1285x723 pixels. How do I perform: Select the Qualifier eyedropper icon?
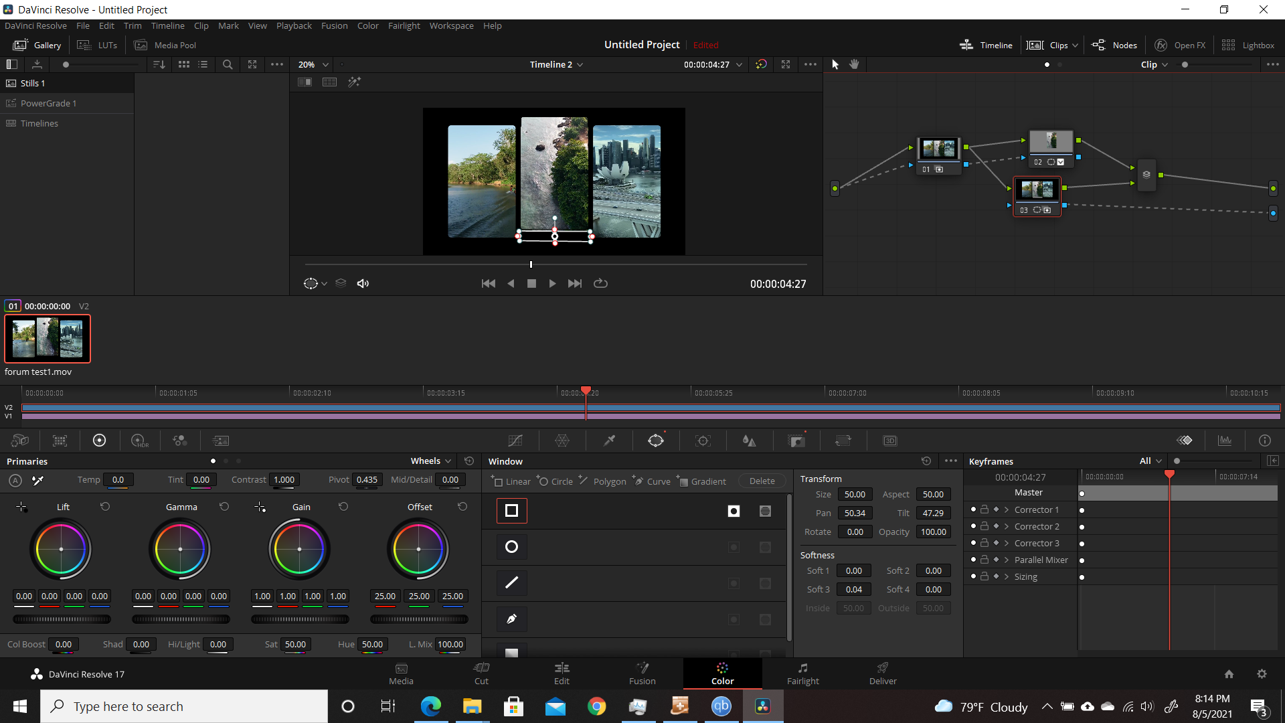609,440
